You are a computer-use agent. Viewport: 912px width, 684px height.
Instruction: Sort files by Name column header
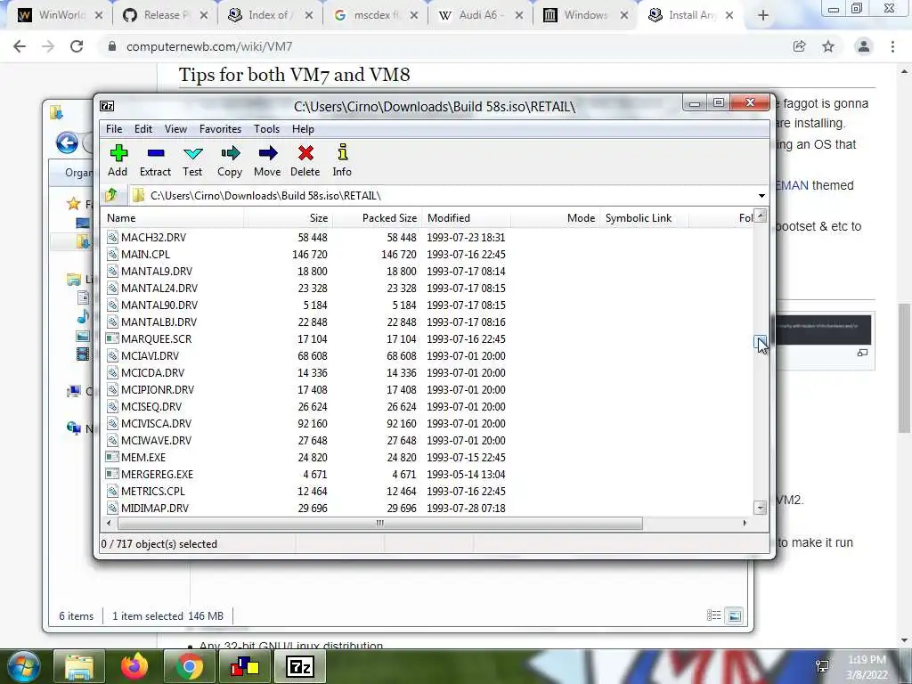[x=173, y=218]
